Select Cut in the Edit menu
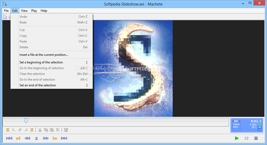 tap(52, 30)
